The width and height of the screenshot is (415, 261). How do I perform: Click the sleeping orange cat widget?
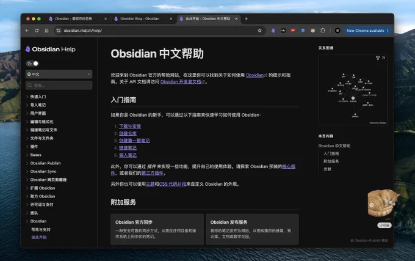tap(383, 203)
